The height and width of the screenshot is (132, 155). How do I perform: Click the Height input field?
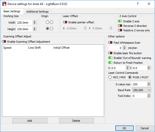[x=25, y=29]
